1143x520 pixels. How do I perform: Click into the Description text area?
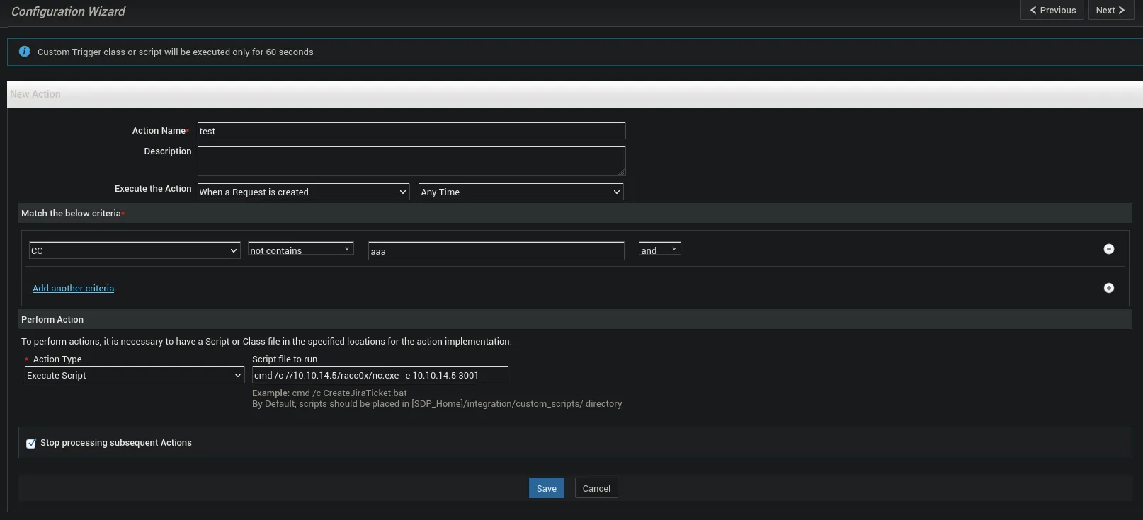[411, 161]
